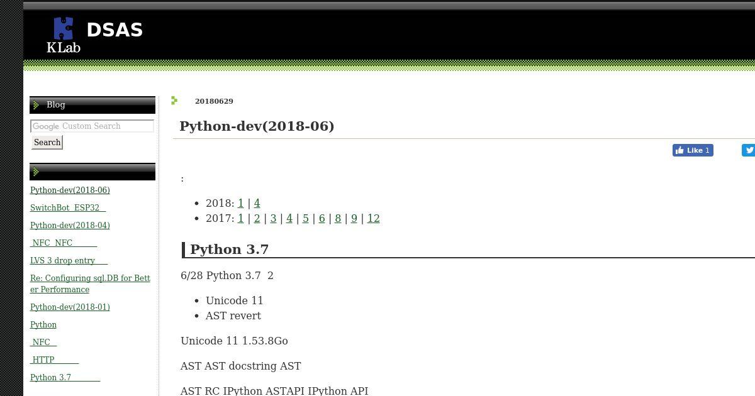Screen dimensions: 755x396
Task: Click the green post marker icon beside 20180629
Action: click(x=174, y=101)
